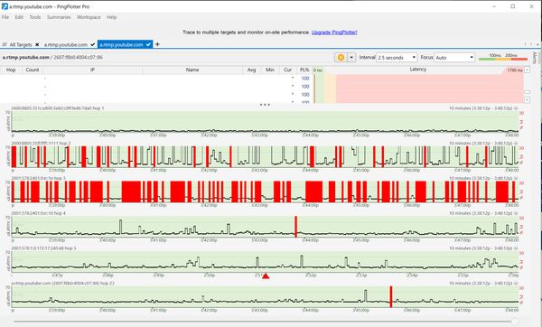This screenshot has width=542, height=327.
Task: Sort by the Avg column header
Action: click(x=252, y=70)
